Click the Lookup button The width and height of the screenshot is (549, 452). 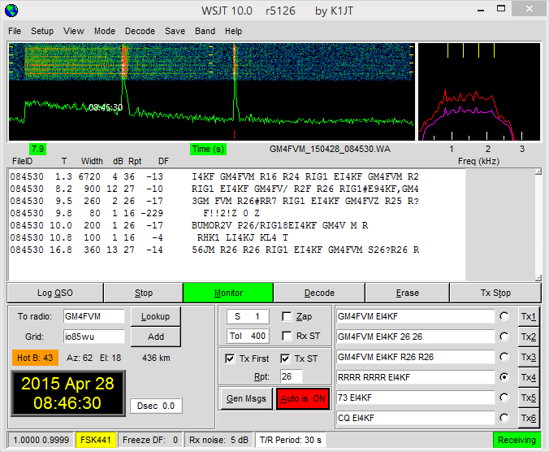155,316
